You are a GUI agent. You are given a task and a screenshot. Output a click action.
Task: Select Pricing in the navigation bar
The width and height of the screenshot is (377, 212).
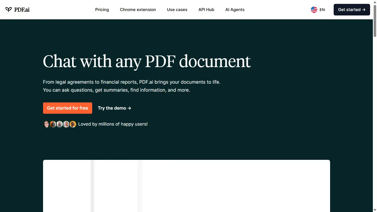102,9
